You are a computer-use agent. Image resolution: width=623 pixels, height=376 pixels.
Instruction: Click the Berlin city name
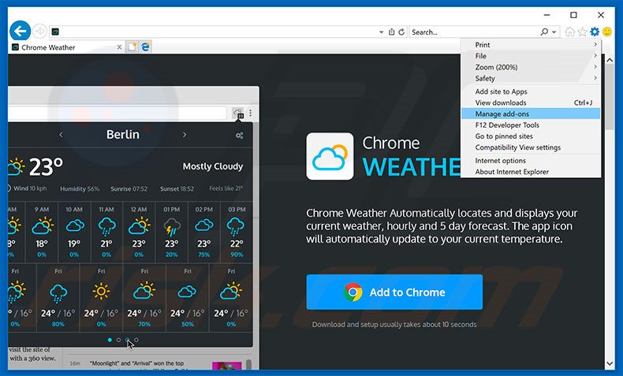(123, 135)
